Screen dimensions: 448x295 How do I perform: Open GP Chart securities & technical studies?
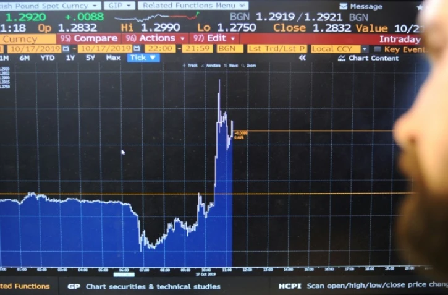(144, 287)
